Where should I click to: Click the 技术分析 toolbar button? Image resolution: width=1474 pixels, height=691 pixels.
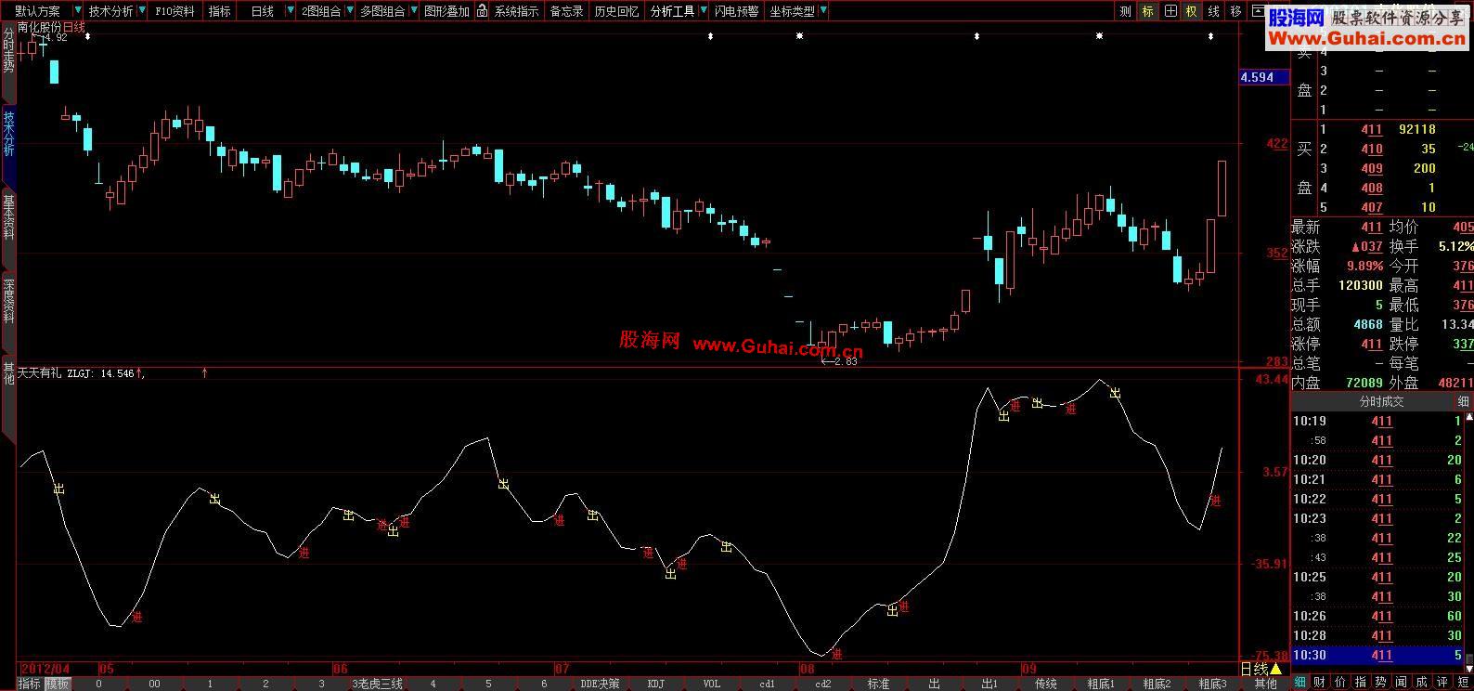click(x=110, y=11)
